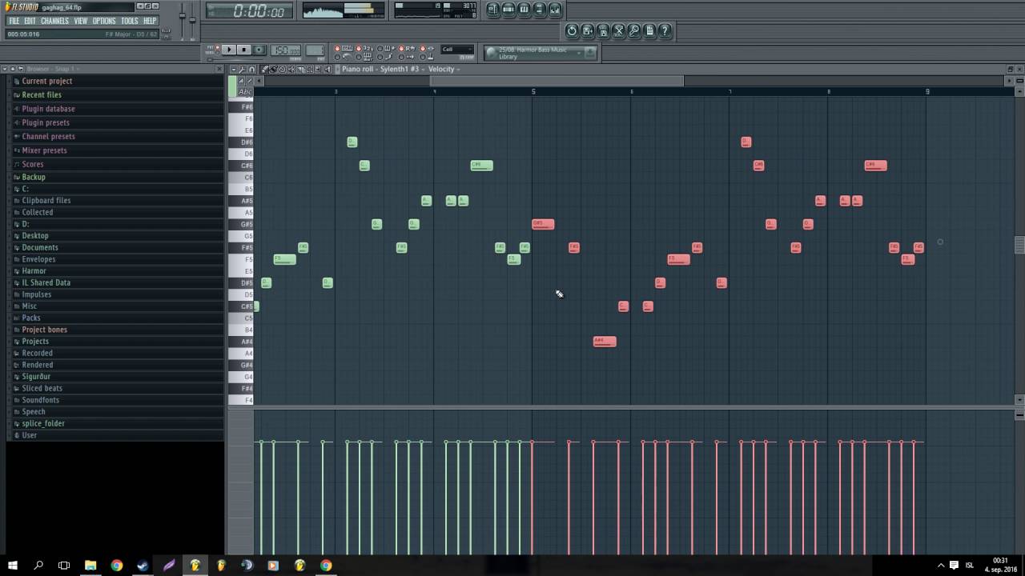Toggle Pattern mode radio light
The width and height of the screenshot is (1025, 576).
coord(217,46)
